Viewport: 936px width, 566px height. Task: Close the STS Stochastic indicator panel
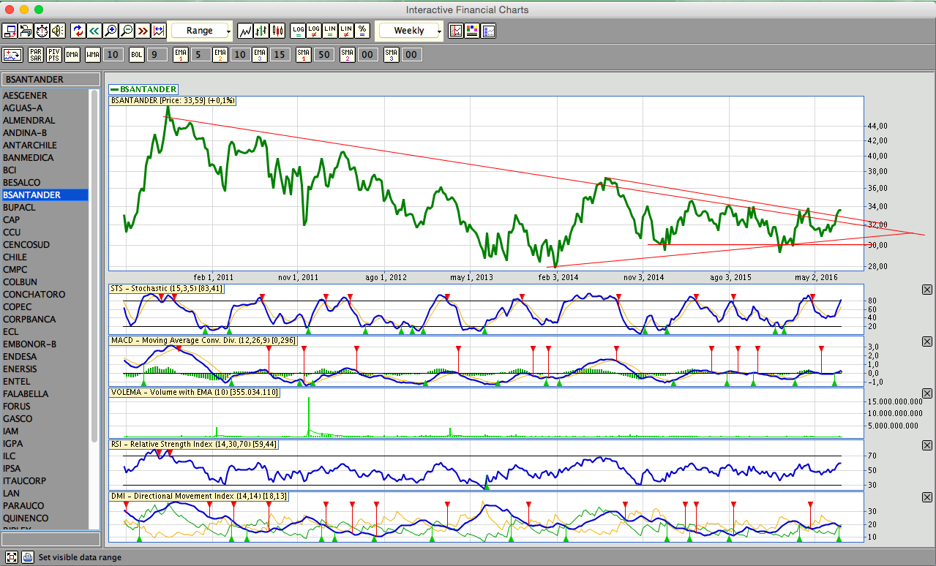[927, 290]
